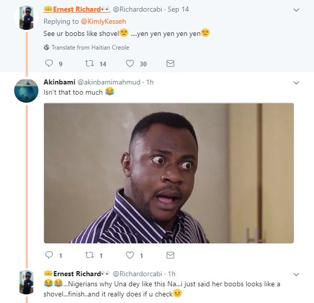
Task: Open dropdown arrow on Akinbami's tweet
Action: 296,82
